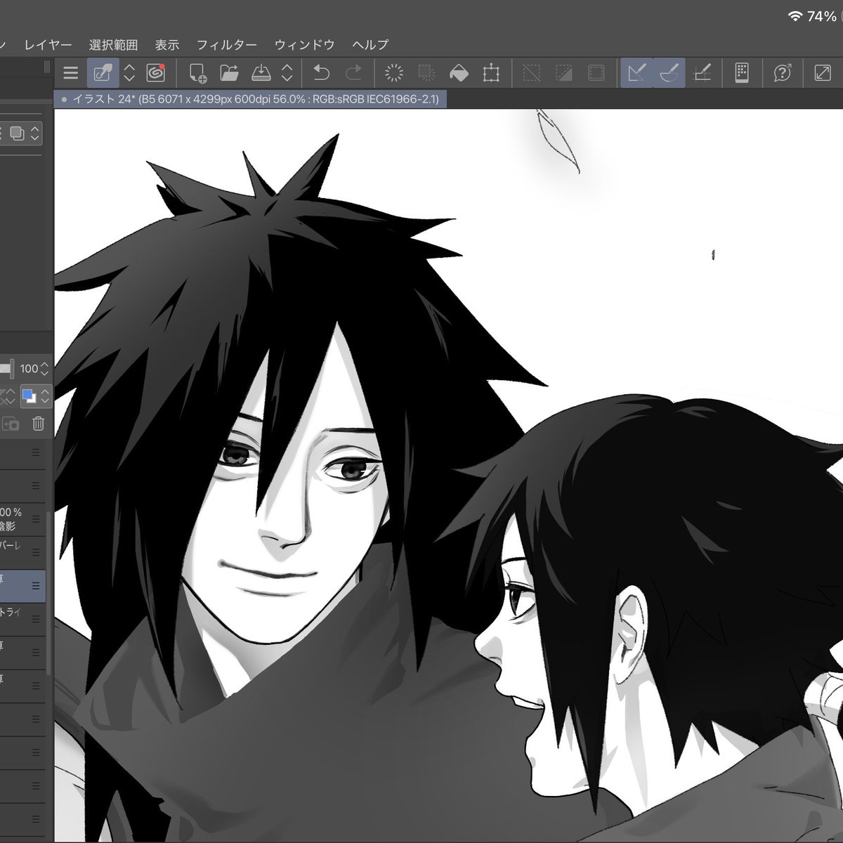Open the ヘルプ menu

point(370,45)
